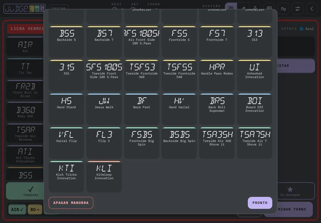
Task: Open the waves conditions icon
Action: 283,9
